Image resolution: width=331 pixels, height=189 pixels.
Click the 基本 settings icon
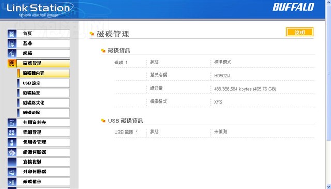(x=12, y=43)
